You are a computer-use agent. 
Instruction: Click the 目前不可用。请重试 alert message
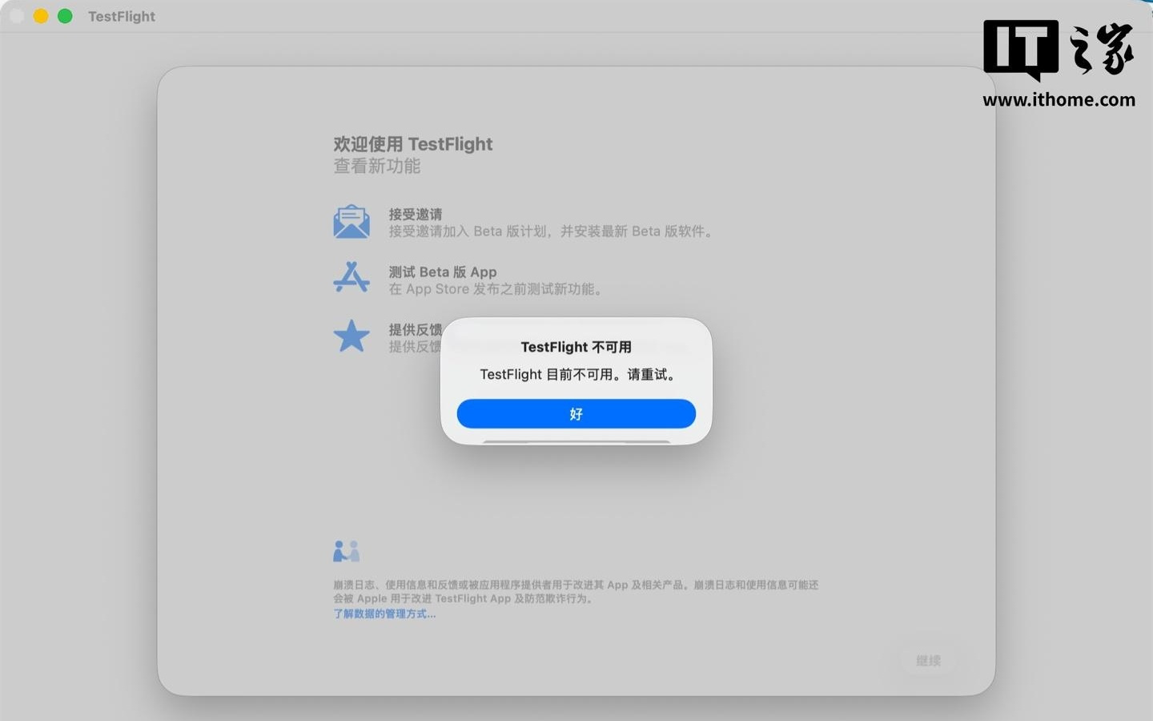click(x=576, y=374)
